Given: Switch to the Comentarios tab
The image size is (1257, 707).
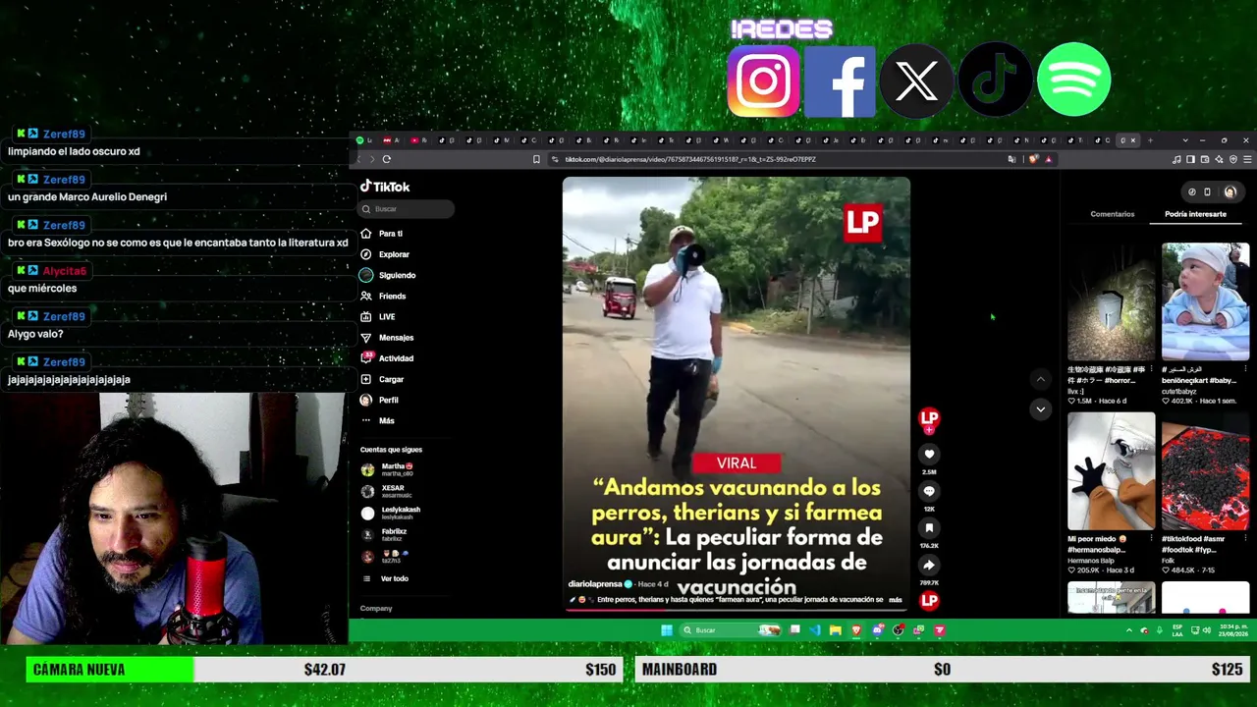Looking at the screenshot, I should tap(1112, 214).
